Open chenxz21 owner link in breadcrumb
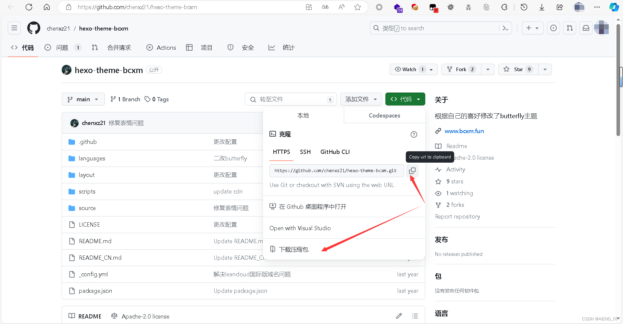This screenshot has width=623, height=324. pos(58,28)
